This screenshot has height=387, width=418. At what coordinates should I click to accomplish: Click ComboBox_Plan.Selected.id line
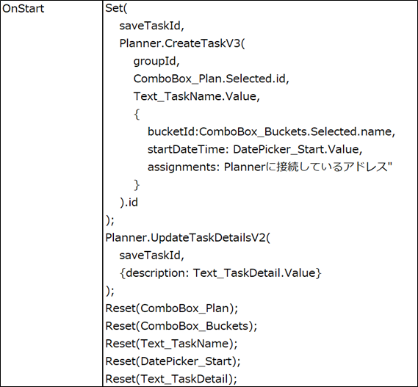pos(212,79)
